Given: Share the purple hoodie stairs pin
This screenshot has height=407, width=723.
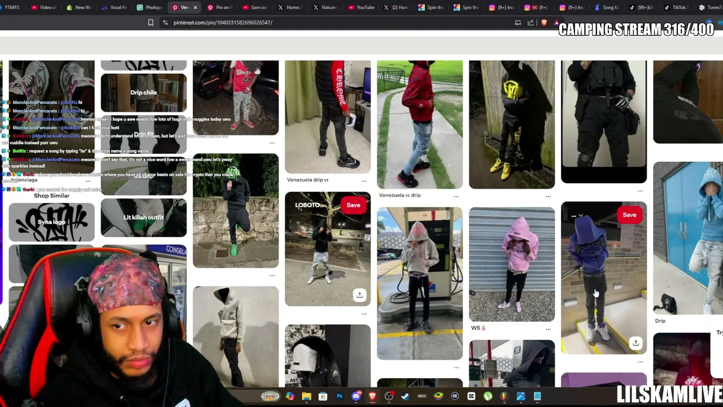Looking at the screenshot, I should click(x=635, y=343).
